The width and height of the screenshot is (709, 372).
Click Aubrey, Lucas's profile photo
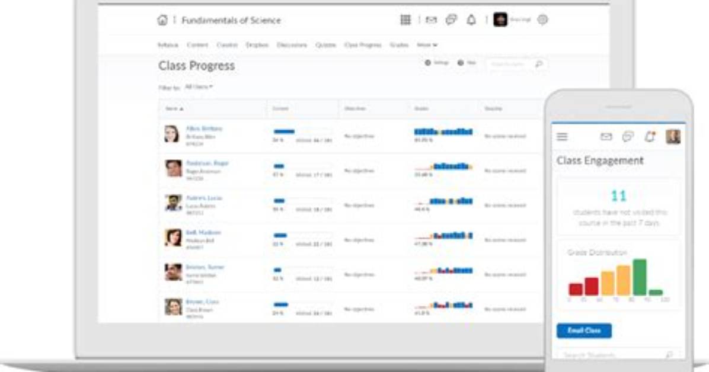pos(173,203)
